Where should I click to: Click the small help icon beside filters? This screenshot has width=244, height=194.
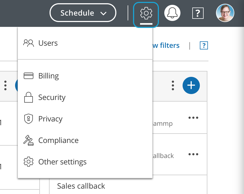pos(204,46)
